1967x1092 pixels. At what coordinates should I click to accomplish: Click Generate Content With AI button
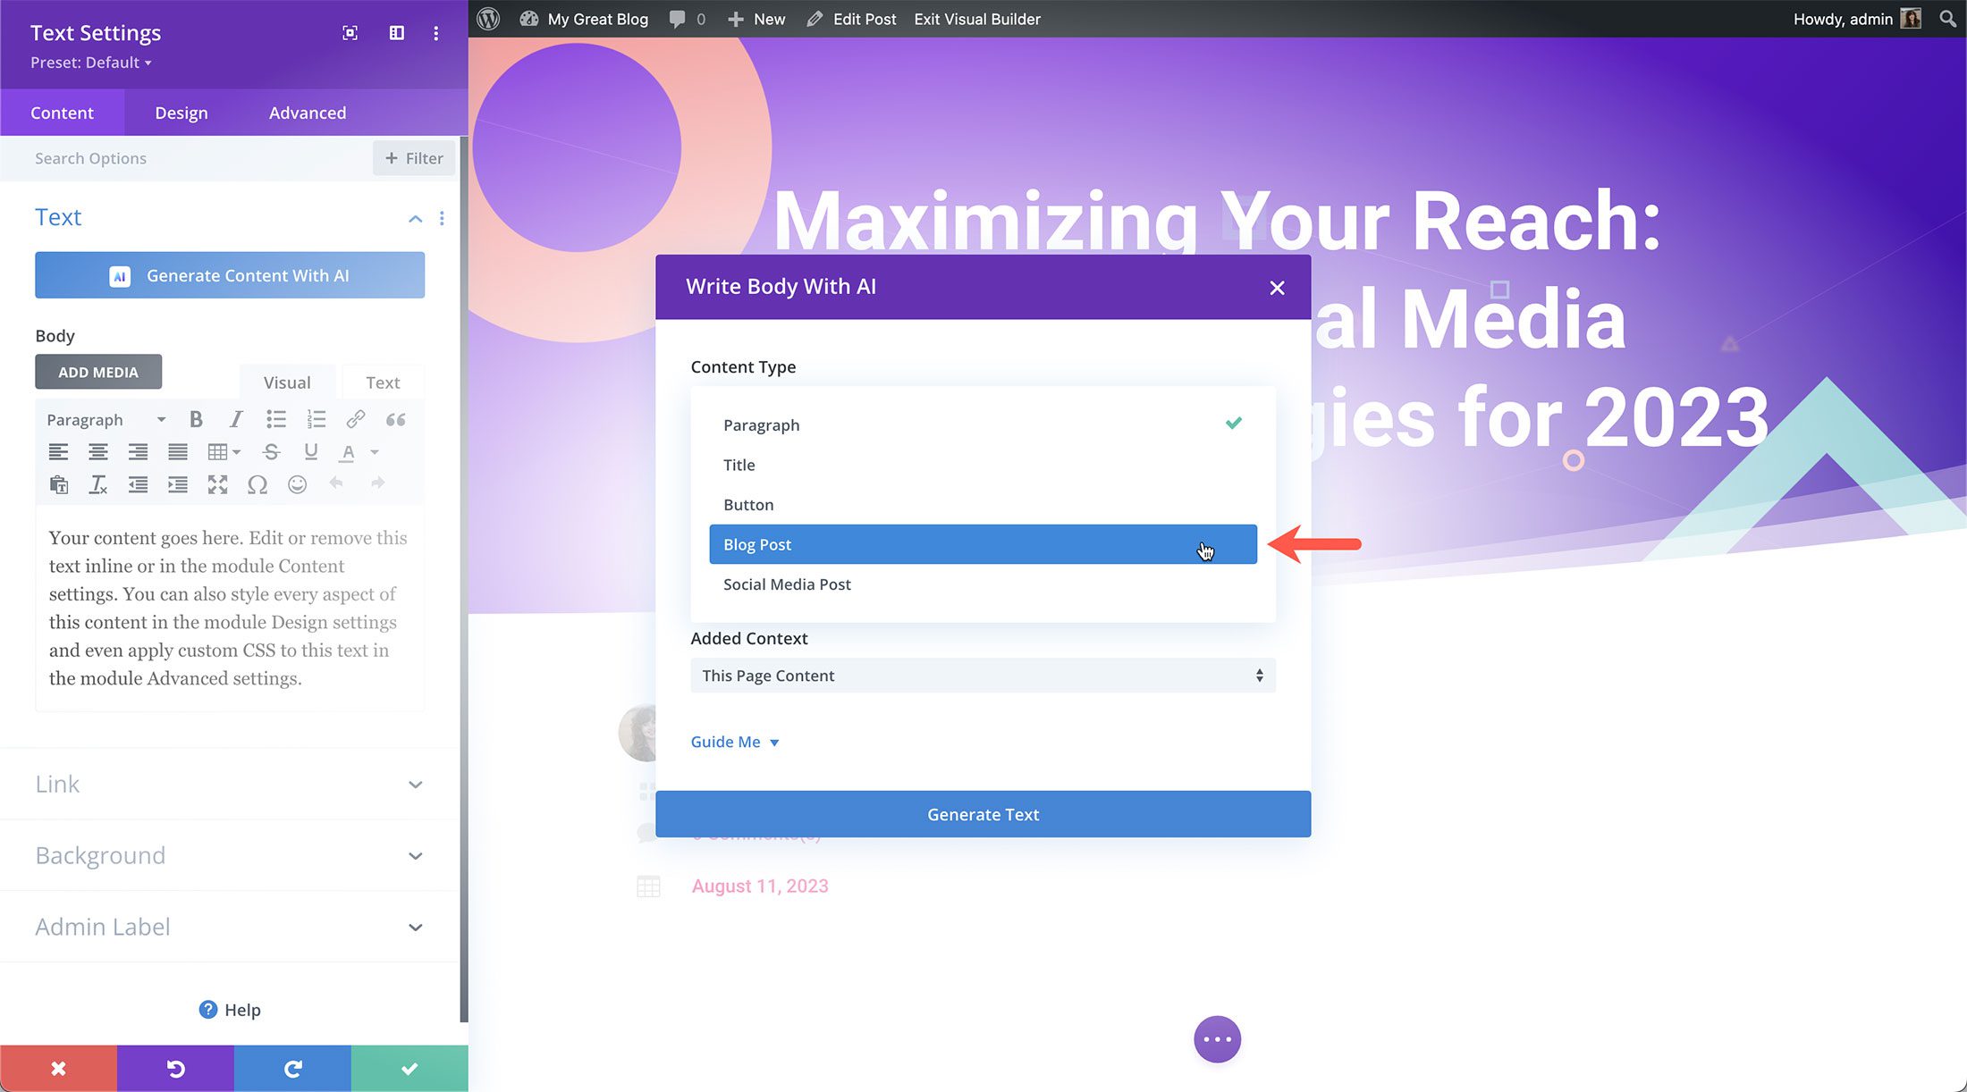(x=230, y=276)
